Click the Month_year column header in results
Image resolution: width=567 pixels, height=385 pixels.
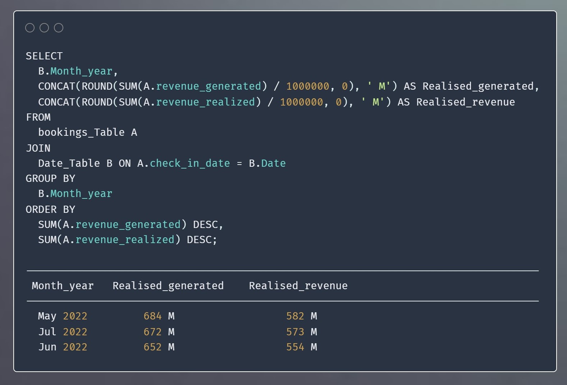63,286
